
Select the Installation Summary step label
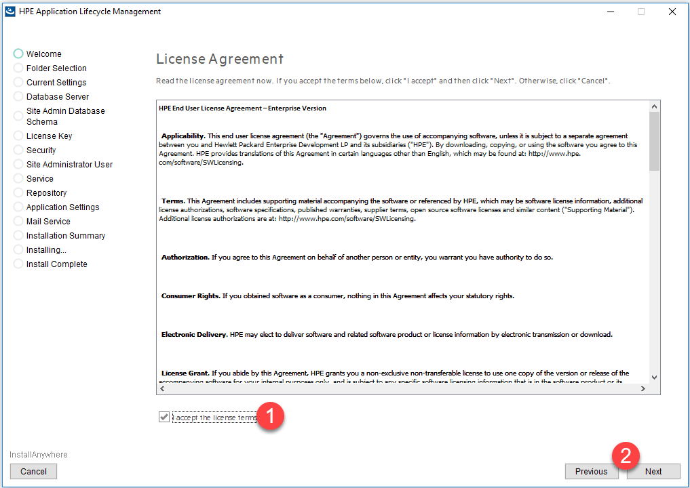(66, 236)
